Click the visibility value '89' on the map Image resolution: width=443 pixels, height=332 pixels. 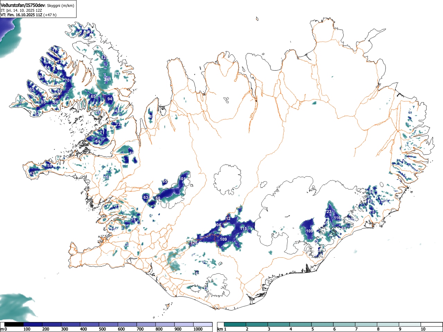pyautogui.click(x=60, y=91)
